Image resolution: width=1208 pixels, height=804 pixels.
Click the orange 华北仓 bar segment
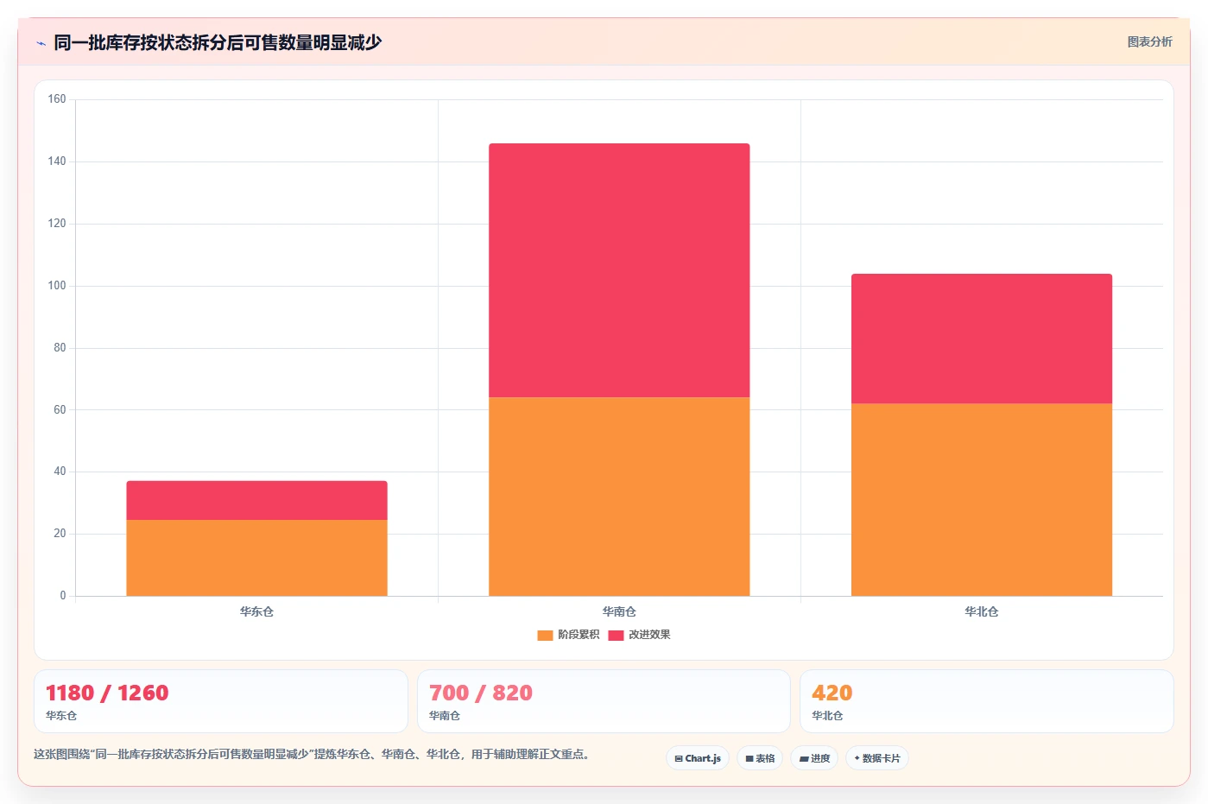(982, 500)
